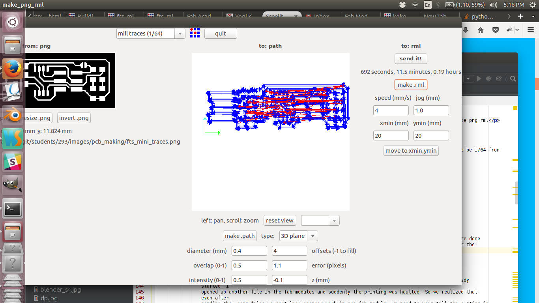This screenshot has height=303, width=539.
Task: Open the volume control indicator
Action: (493, 5)
